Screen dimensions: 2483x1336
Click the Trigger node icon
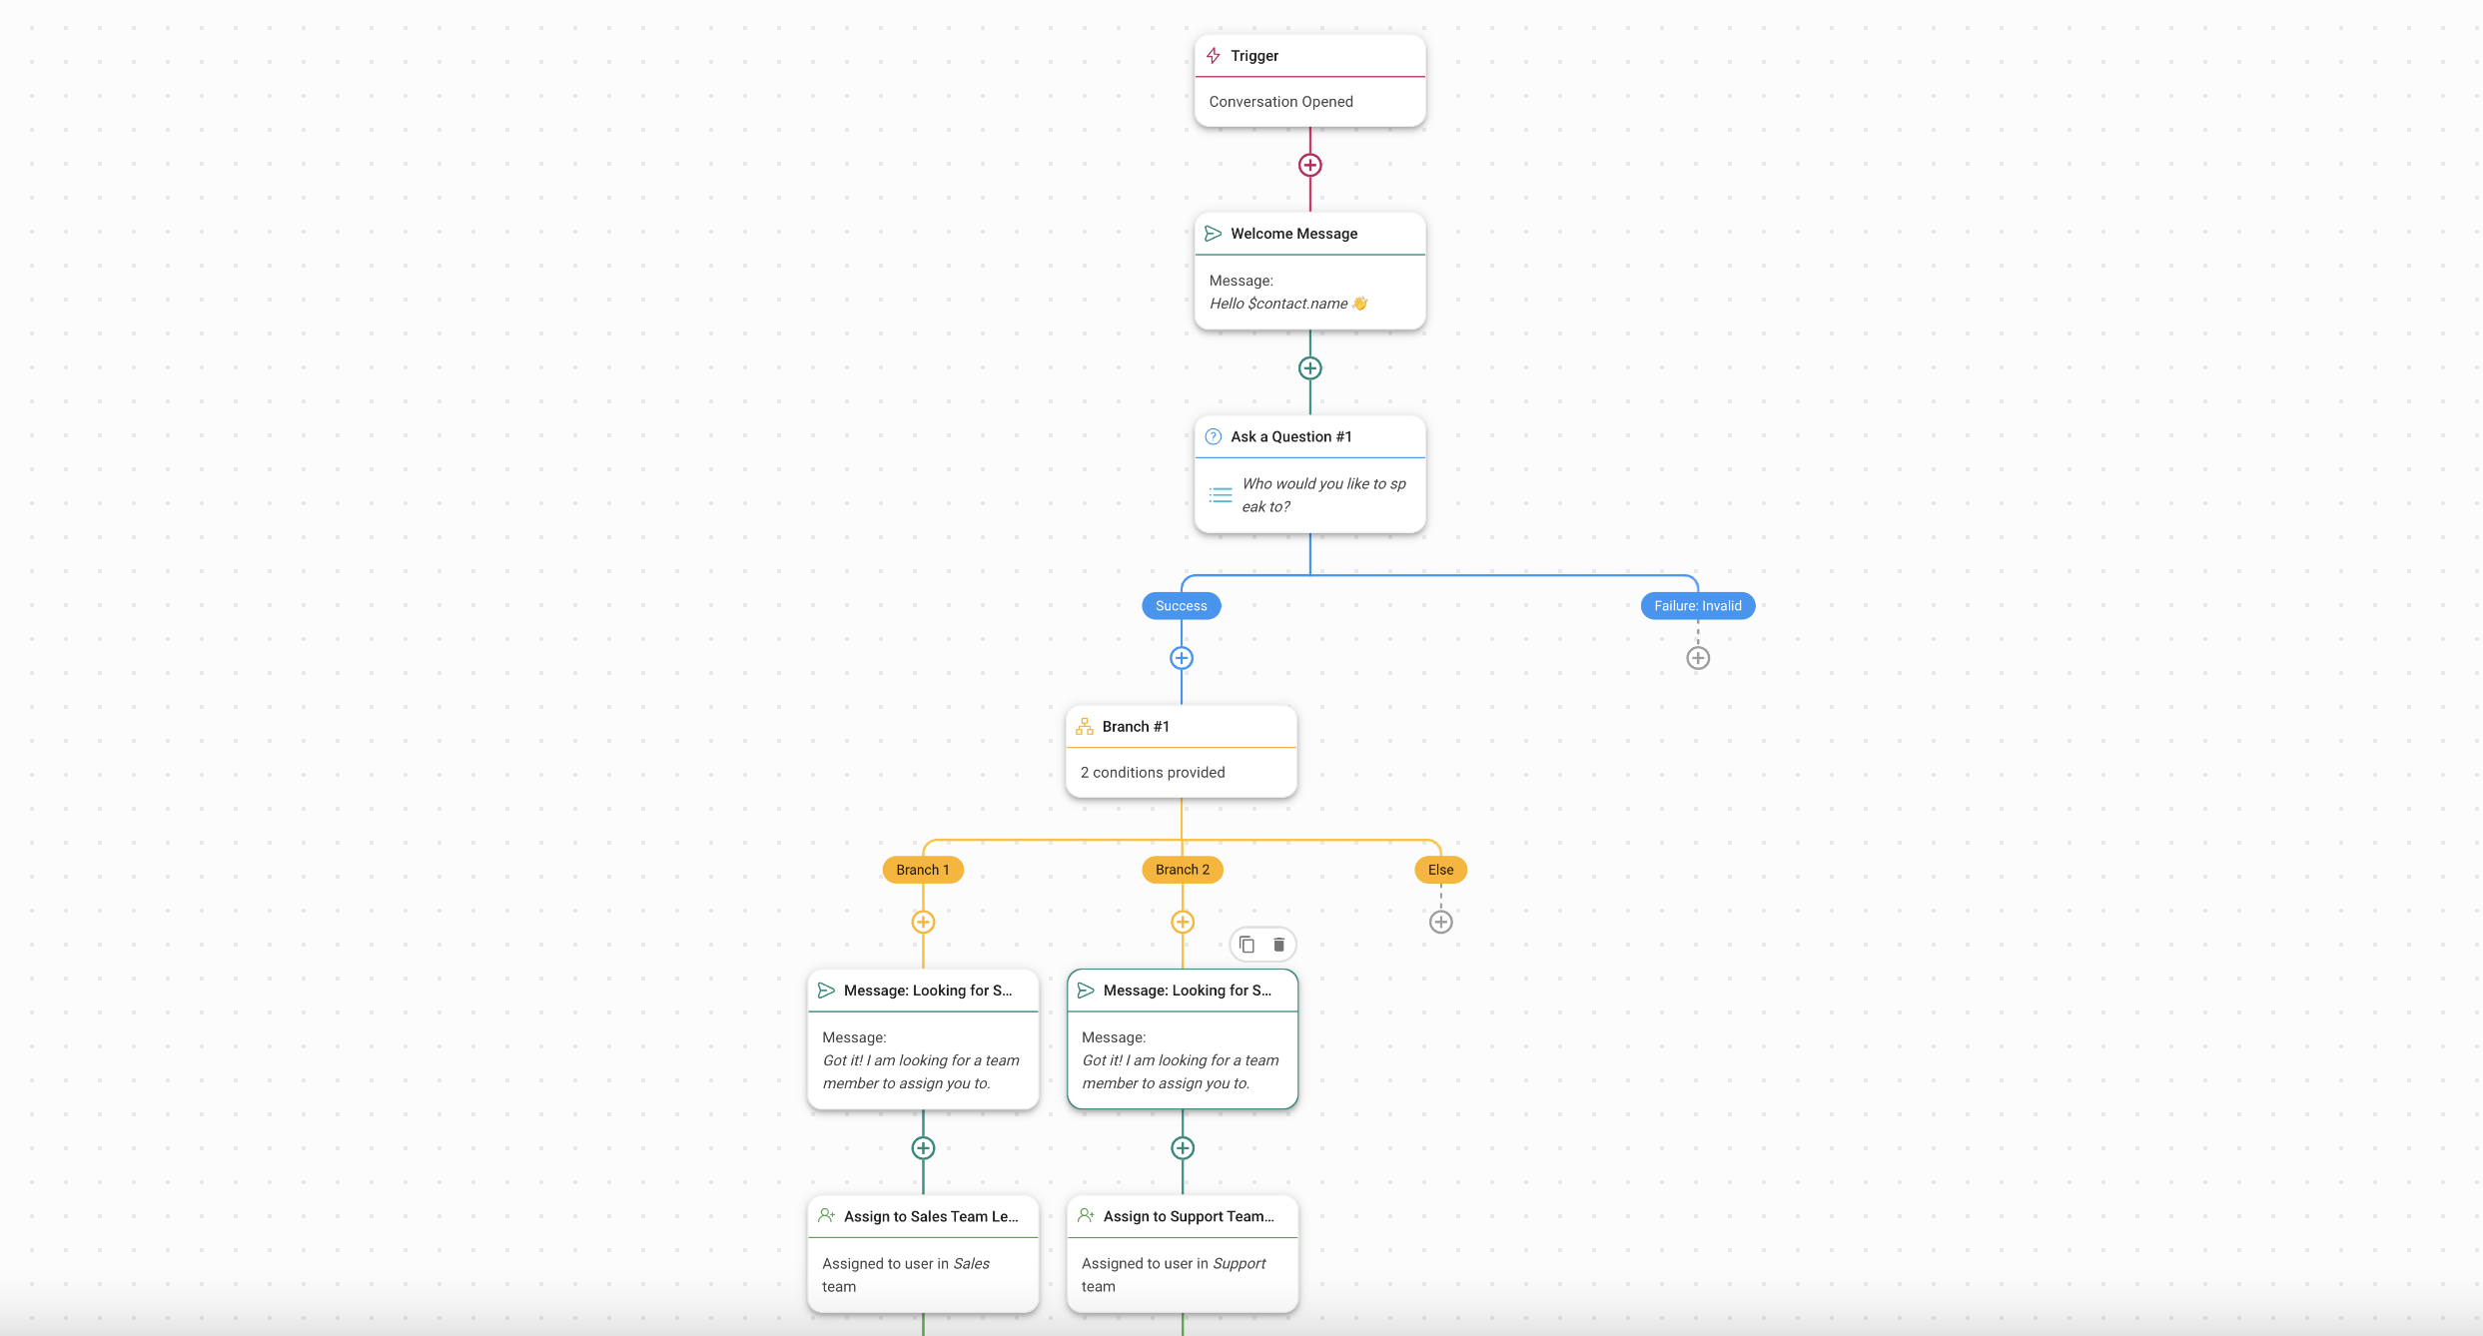(1215, 54)
